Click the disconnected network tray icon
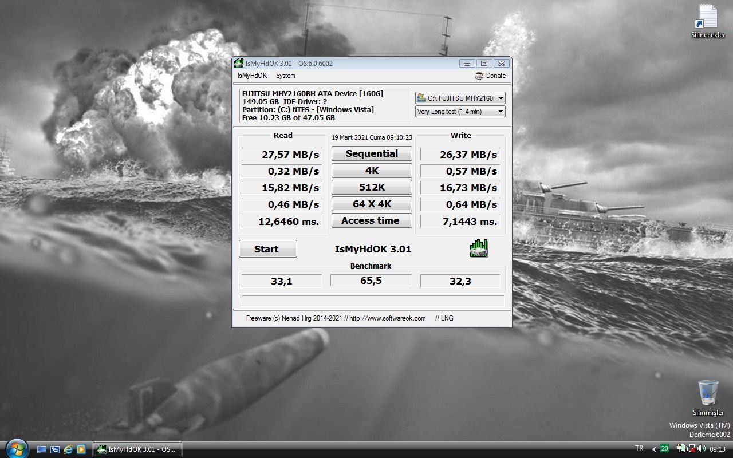 click(x=691, y=448)
